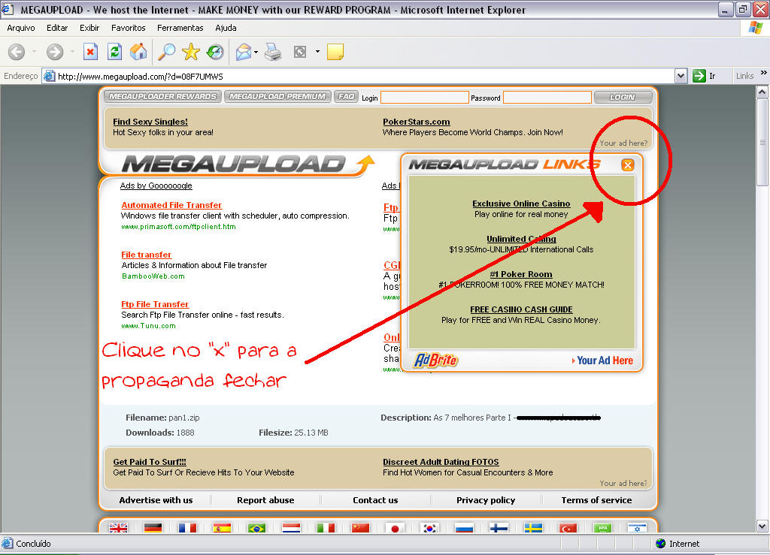This screenshot has height=555, width=770.
Task: Click the Megaupload Premium button
Action: coord(277,97)
